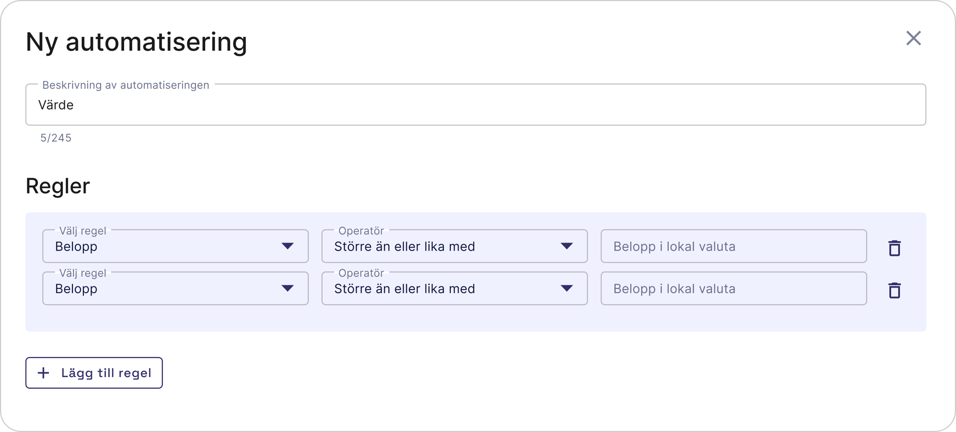Delete the second Belopp rule row
This screenshot has height=432, width=956.
894,290
